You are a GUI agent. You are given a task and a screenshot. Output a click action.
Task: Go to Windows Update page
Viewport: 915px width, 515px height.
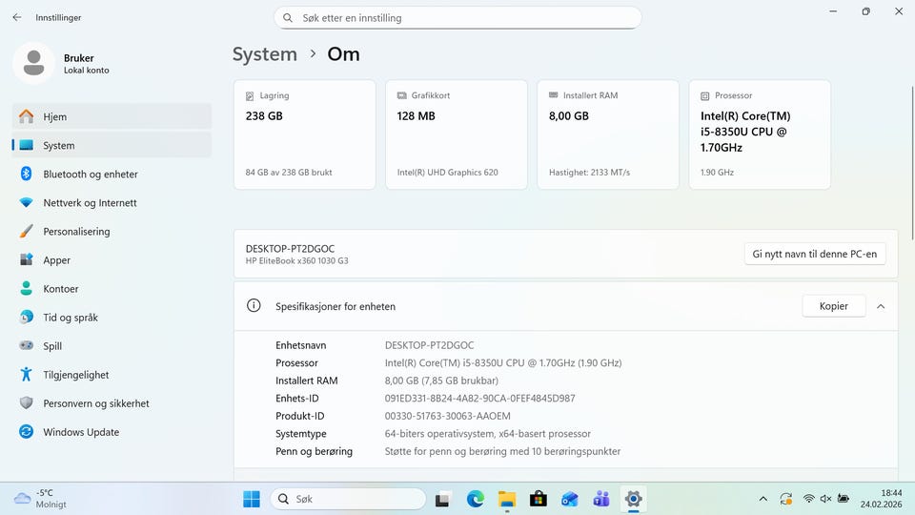(81, 432)
